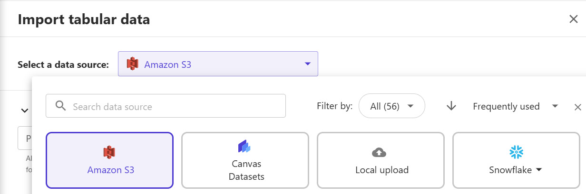This screenshot has width=586, height=194.
Task: Click the magnifier search icon
Action: pyautogui.click(x=60, y=106)
